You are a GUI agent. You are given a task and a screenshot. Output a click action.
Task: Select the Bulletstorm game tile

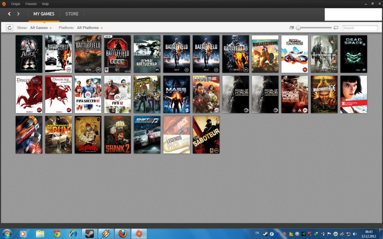pyautogui.click(x=265, y=54)
